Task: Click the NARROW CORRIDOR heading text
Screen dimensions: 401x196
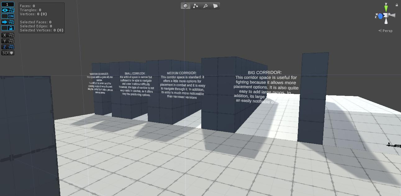Action: click(99, 74)
